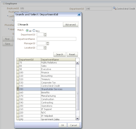The height and width of the screenshot is (129, 136).
Task: Collapse the Employee panel
Action: point(4,3)
